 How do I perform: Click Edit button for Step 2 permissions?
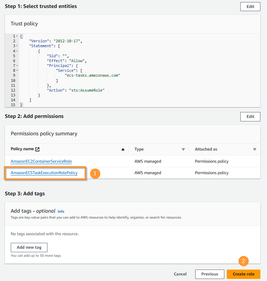tap(250, 117)
